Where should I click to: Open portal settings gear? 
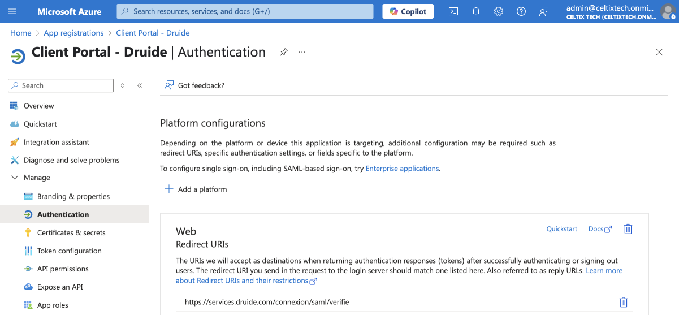[499, 11]
